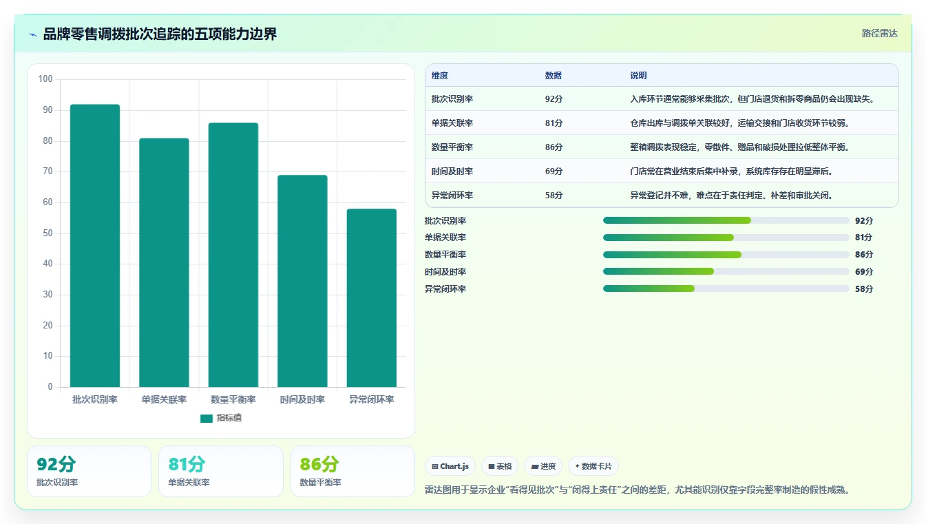Click the 时间及时率 progress bar
This screenshot has height=524, width=926.
click(x=726, y=271)
